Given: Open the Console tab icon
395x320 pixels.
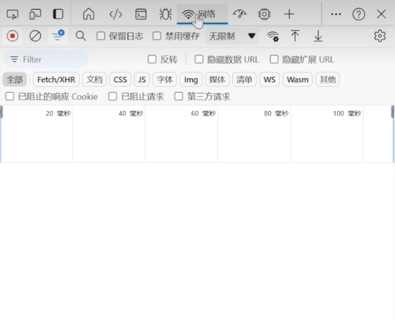Looking at the screenshot, I should (x=141, y=14).
